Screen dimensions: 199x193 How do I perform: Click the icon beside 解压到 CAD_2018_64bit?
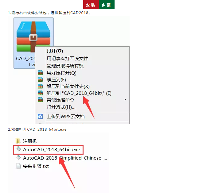[40, 93]
